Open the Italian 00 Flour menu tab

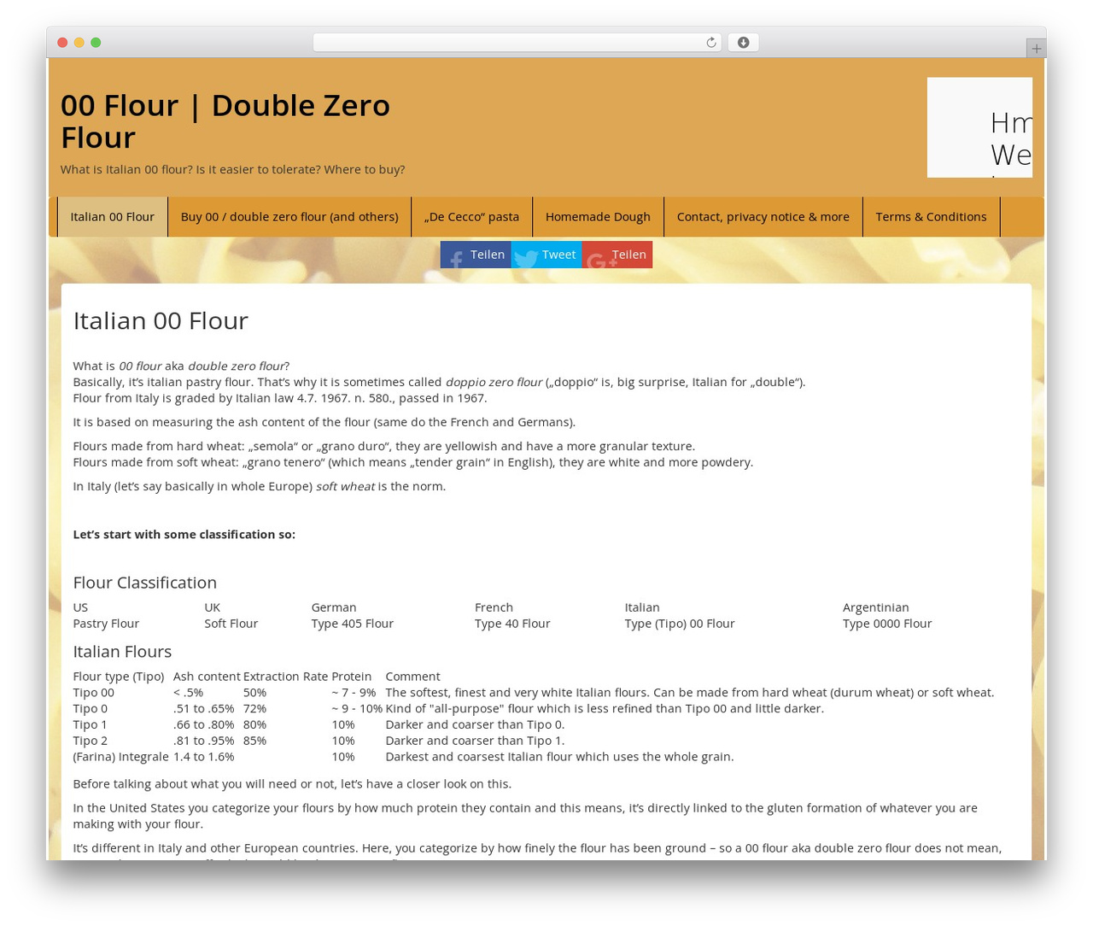coord(113,217)
